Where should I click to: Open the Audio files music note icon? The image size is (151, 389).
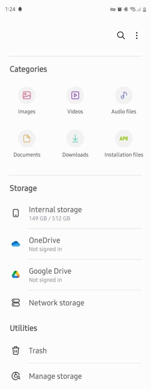tap(124, 95)
